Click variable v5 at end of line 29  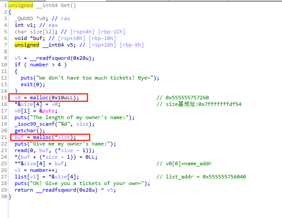(110, 190)
